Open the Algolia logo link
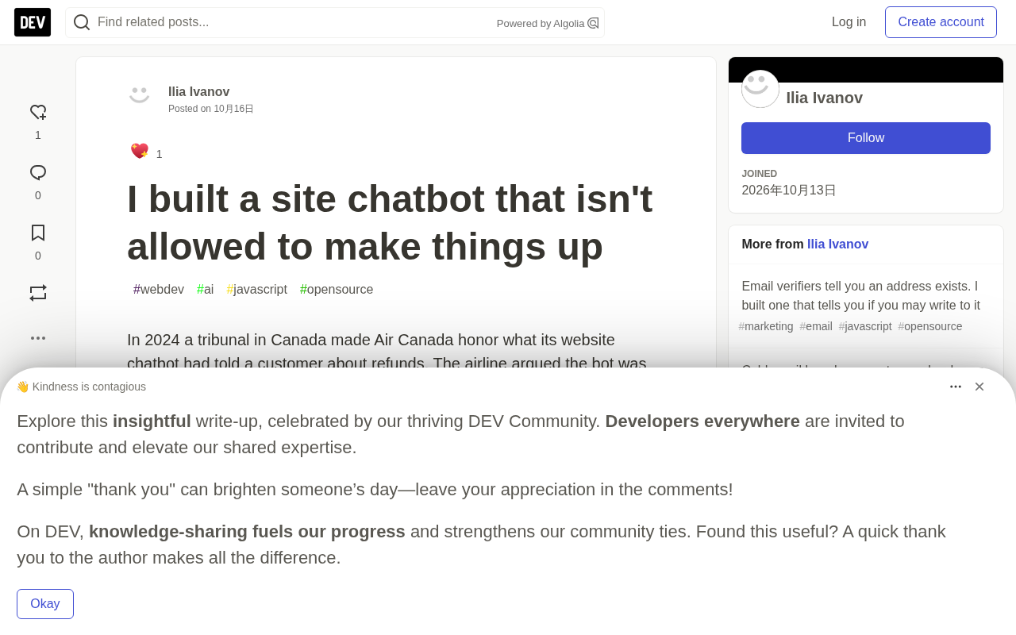 (593, 23)
